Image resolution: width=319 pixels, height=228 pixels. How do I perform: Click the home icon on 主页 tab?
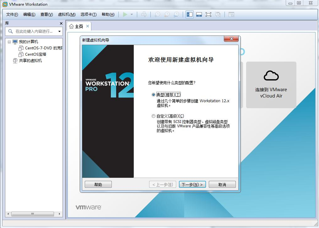tap(71, 26)
